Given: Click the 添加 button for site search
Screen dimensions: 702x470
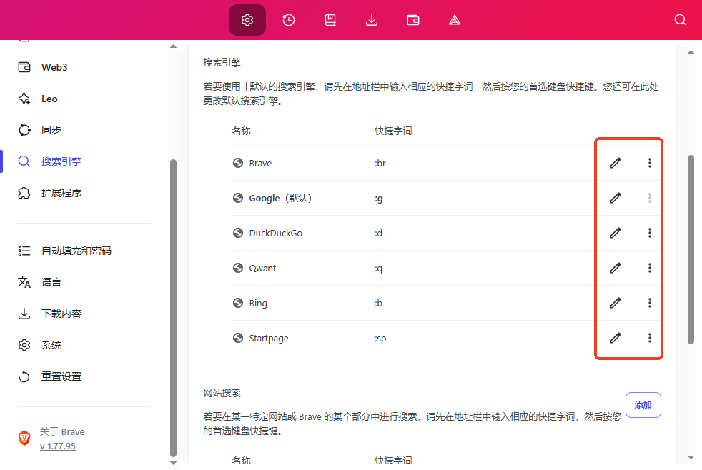Looking at the screenshot, I should (x=643, y=405).
